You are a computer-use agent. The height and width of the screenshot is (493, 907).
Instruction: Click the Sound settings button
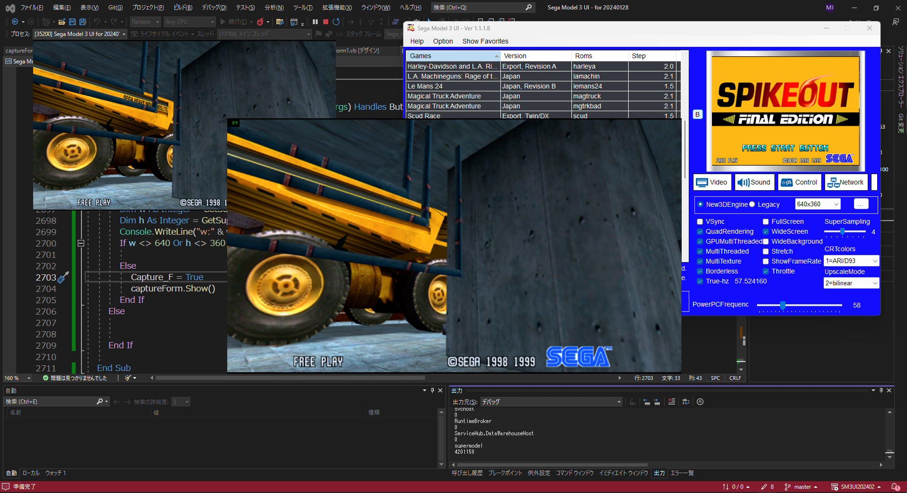[x=754, y=182]
